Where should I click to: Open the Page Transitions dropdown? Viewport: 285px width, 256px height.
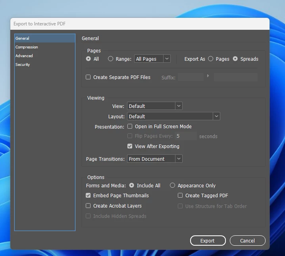pos(155,159)
